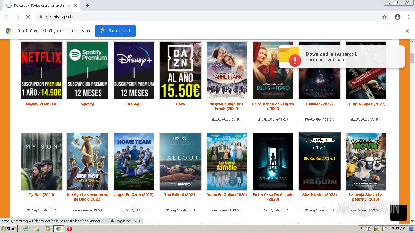The image size is (415, 233).
Task: Open Chrome three-dot menu
Action: point(408,17)
